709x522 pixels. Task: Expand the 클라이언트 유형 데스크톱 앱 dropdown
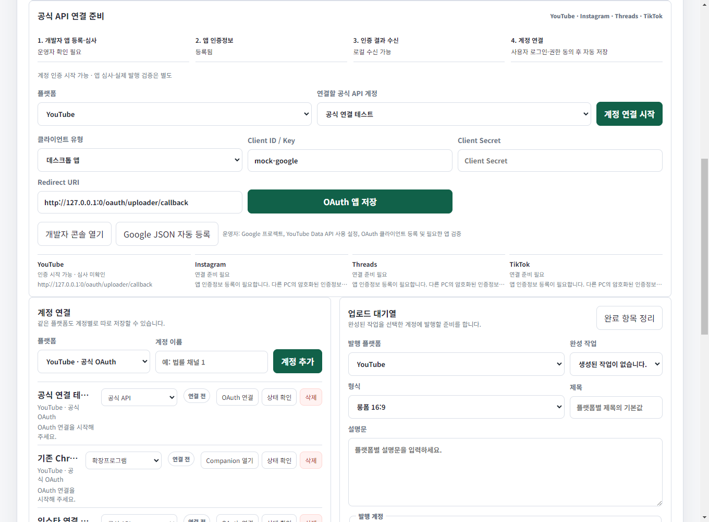(x=140, y=160)
